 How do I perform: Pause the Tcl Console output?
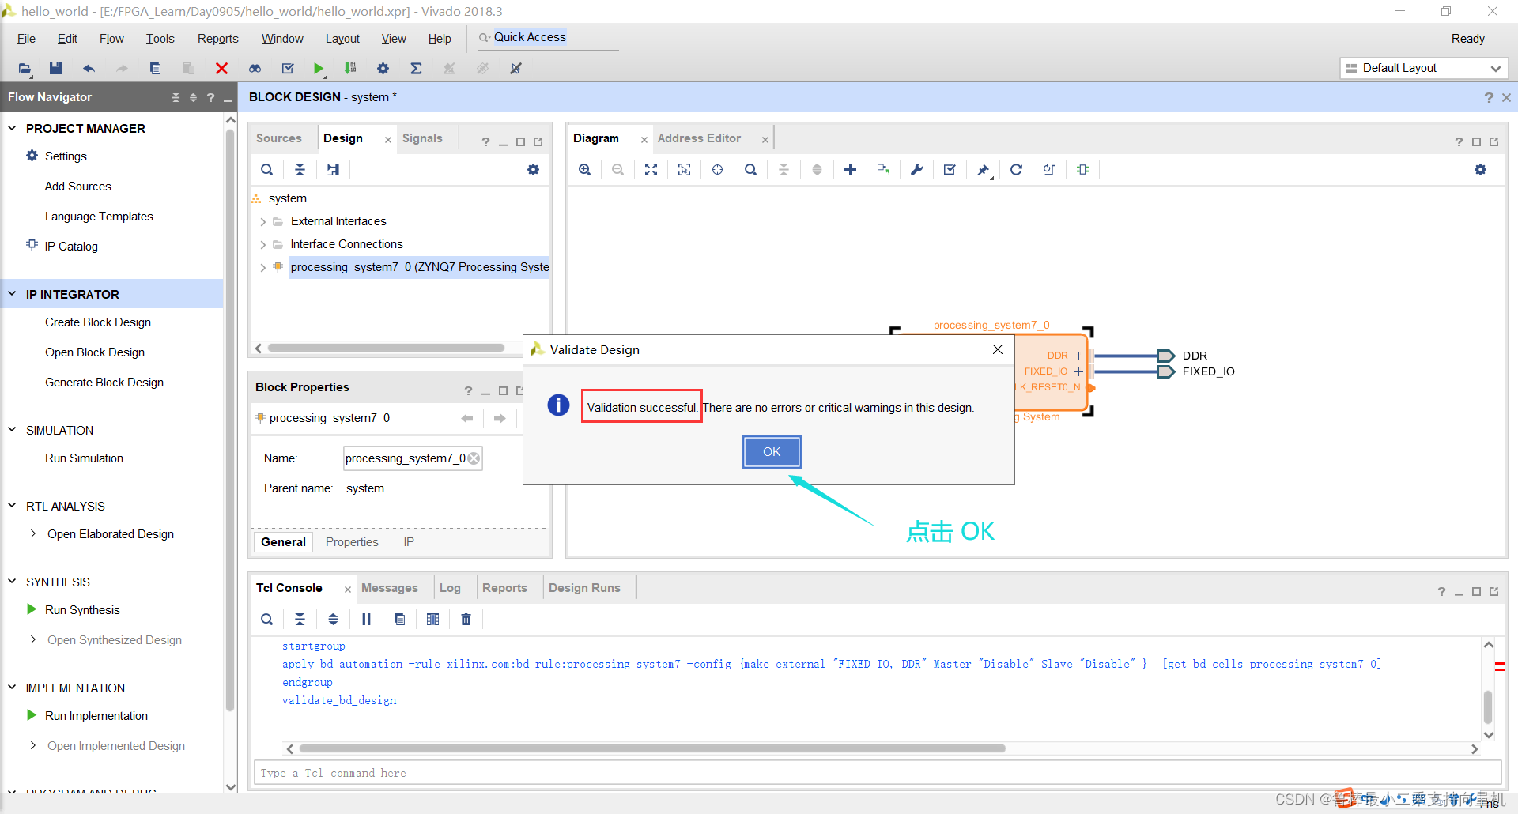(366, 620)
